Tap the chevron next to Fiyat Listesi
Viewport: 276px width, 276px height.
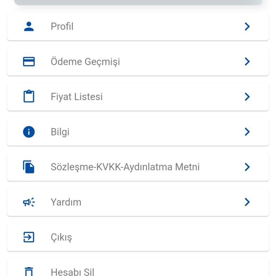247,97
